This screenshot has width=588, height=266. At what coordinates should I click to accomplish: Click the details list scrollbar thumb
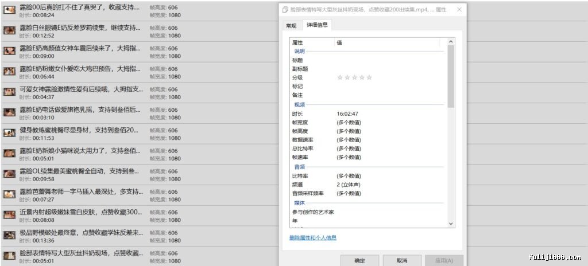(451, 77)
